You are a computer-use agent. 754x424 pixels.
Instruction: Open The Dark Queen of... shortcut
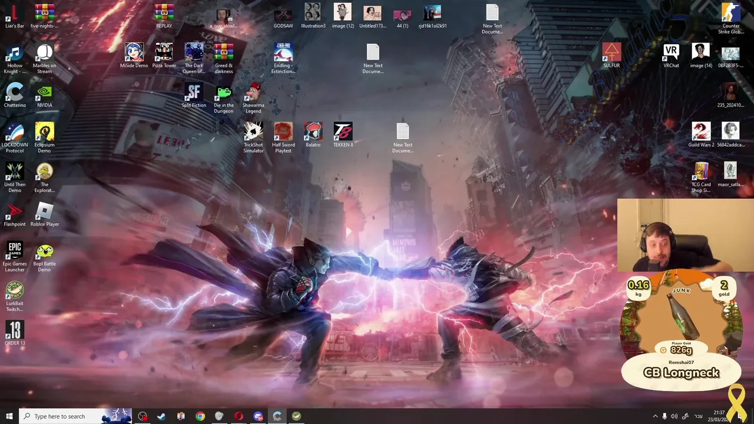(194, 59)
